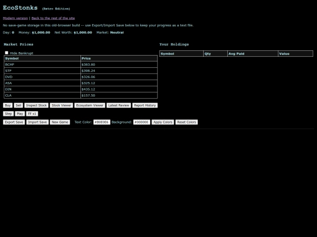Click the $383.80 price cell
Screen dimensions: 317x237
119,64
